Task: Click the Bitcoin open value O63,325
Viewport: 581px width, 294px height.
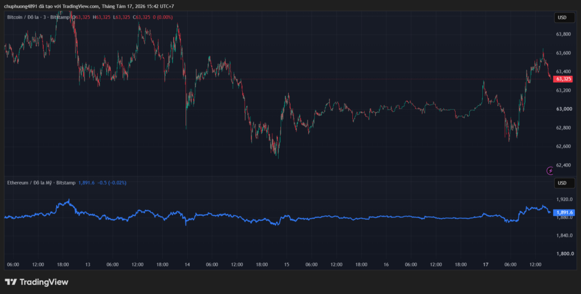Action: (81, 17)
